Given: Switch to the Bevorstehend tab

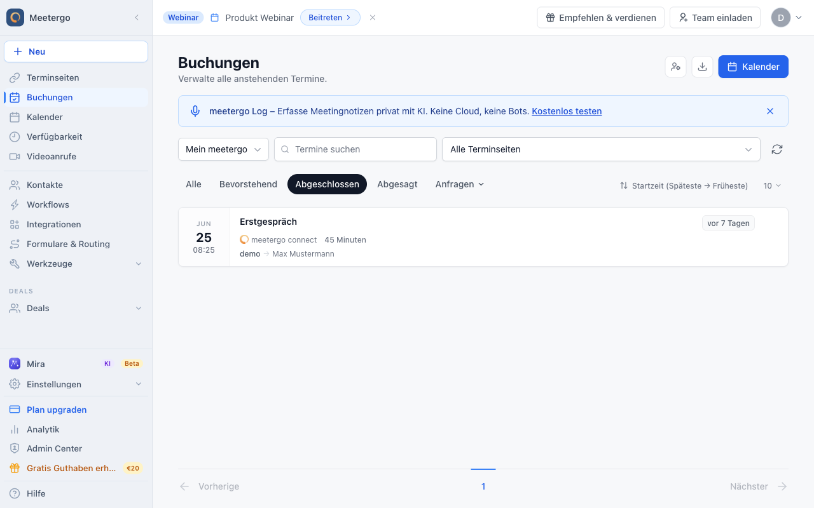Looking at the screenshot, I should (x=248, y=184).
